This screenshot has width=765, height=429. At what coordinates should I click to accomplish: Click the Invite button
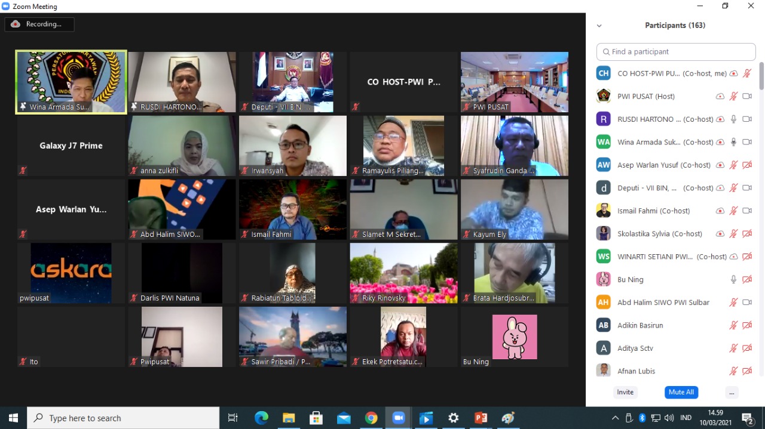(x=625, y=392)
